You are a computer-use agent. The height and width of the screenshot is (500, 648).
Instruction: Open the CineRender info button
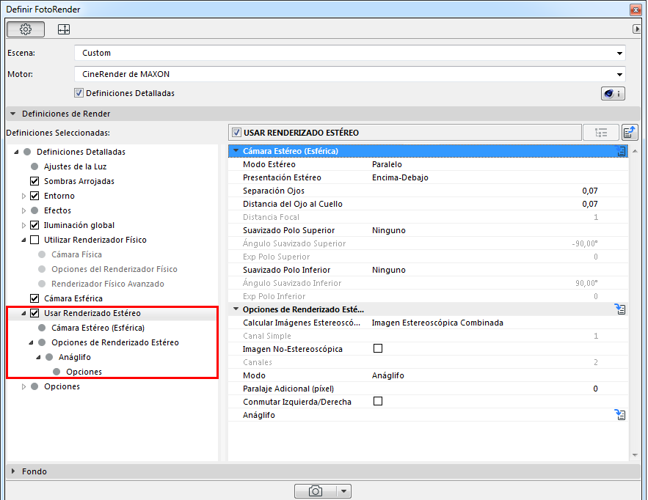click(x=613, y=94)
